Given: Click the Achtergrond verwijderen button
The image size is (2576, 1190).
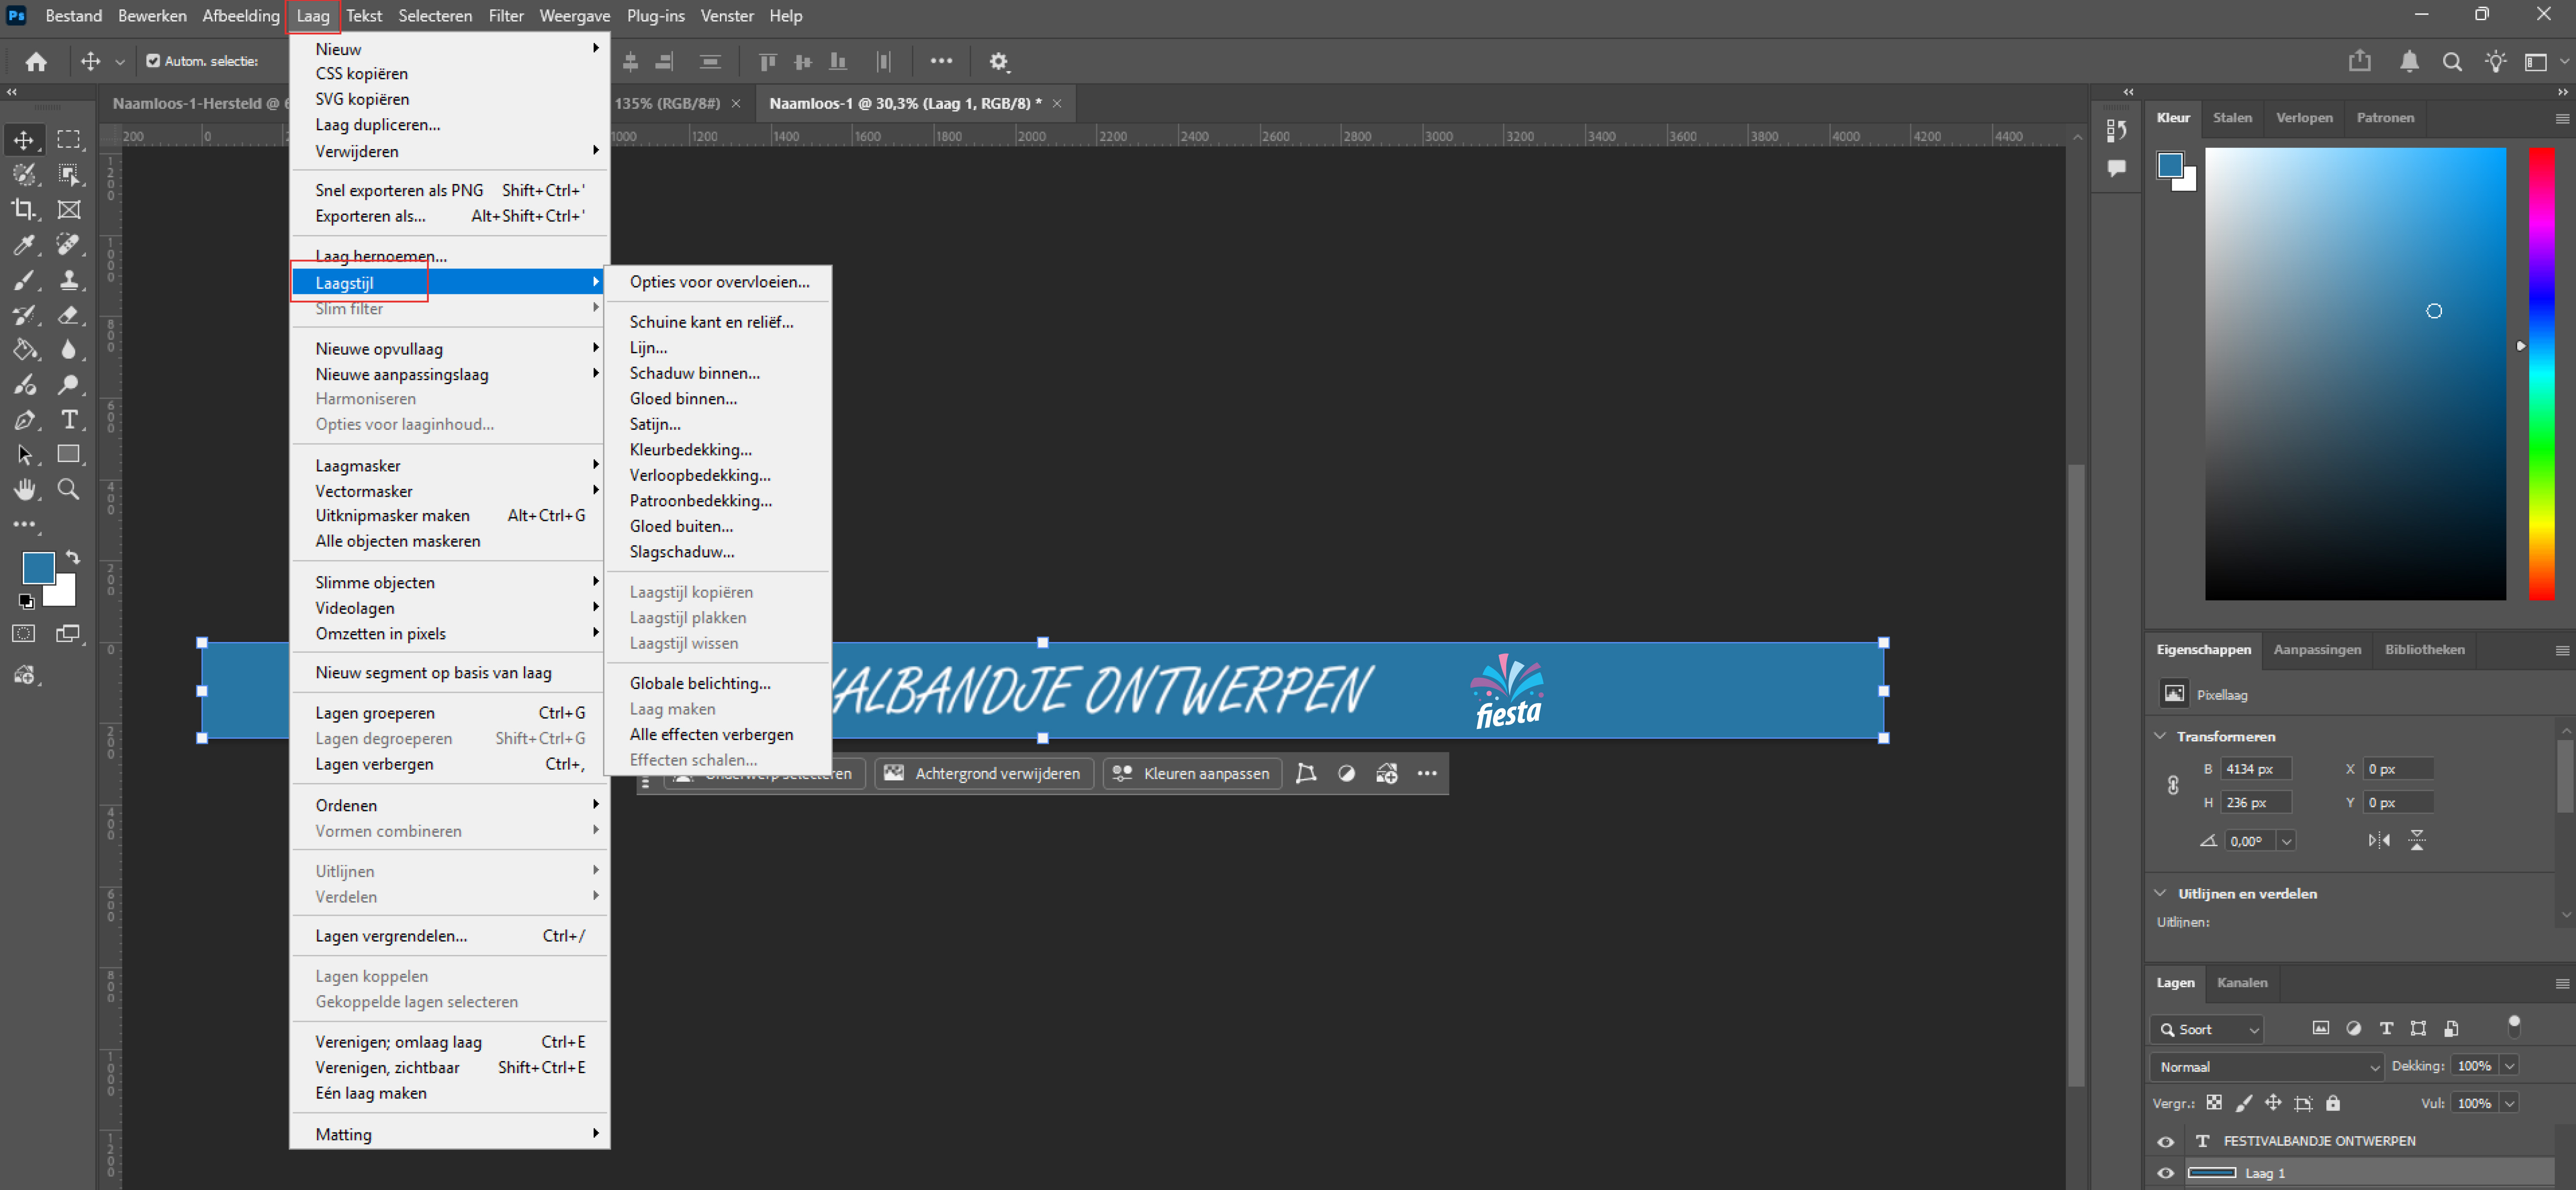Looking at the screenshot, I should (983, 773).
